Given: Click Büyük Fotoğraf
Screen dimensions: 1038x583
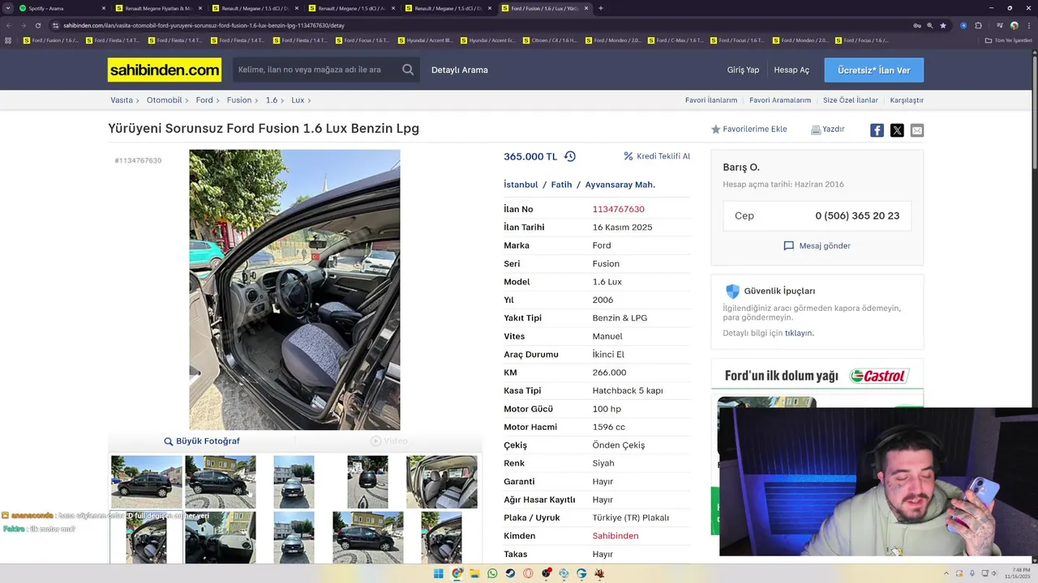Looking at the screenshot, I should pyautogui.click(x=208, y=441).
